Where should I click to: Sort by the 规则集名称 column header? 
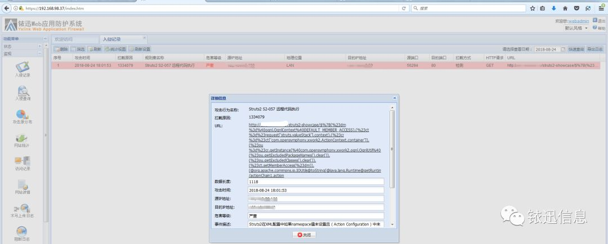point(173,57)
